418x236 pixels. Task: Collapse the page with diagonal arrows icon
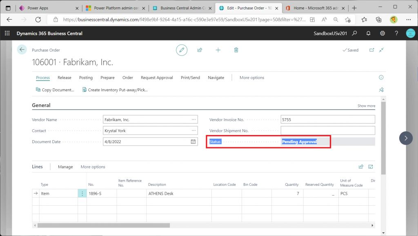pyautogui.click(x=381, y=50)
